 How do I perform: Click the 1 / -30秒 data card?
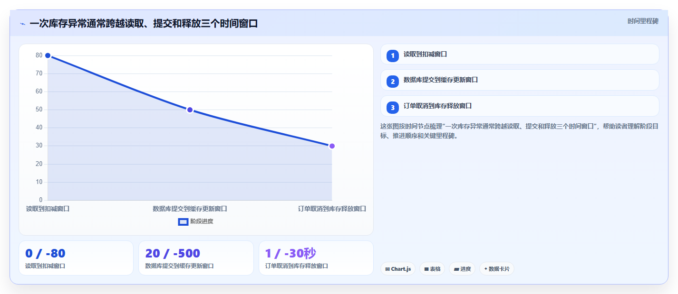[316, 258]
